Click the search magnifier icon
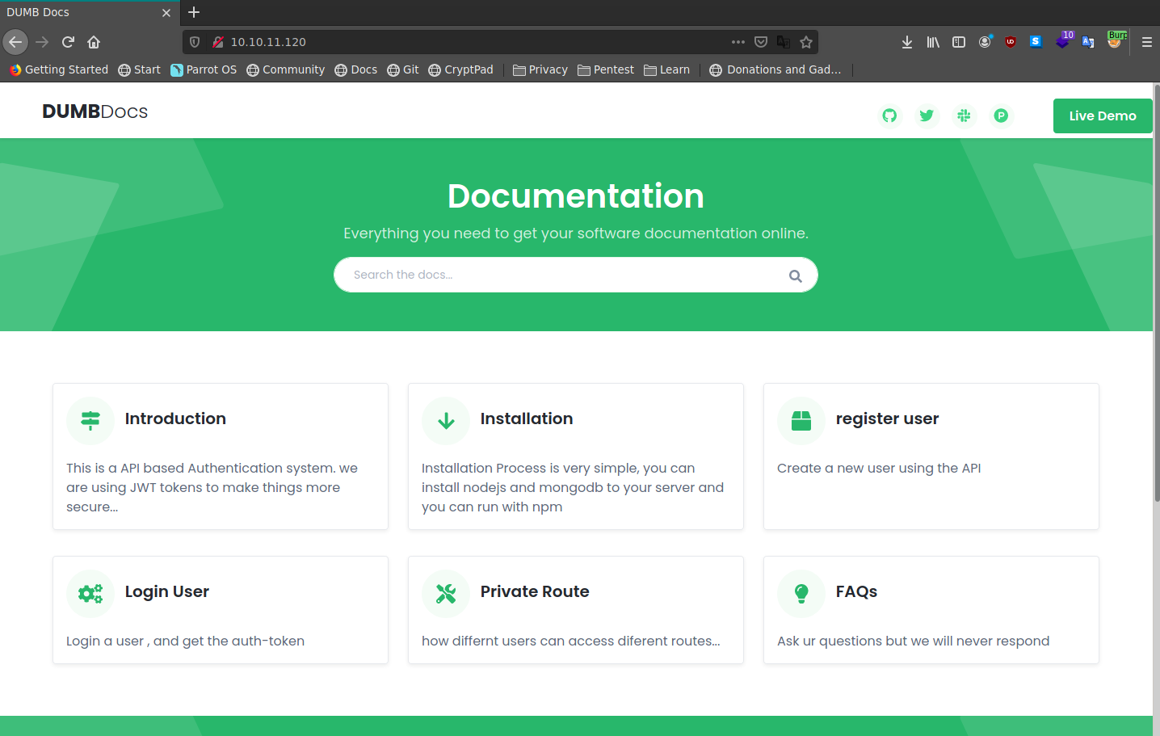1160x736 pixels. click(796, 275)
